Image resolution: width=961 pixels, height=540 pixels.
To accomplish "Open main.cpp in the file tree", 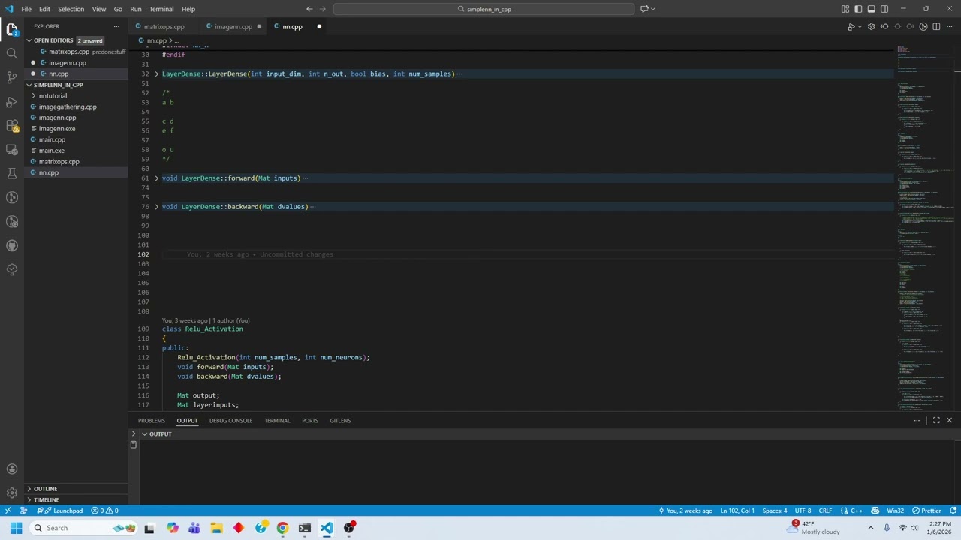I will (52, 139).
